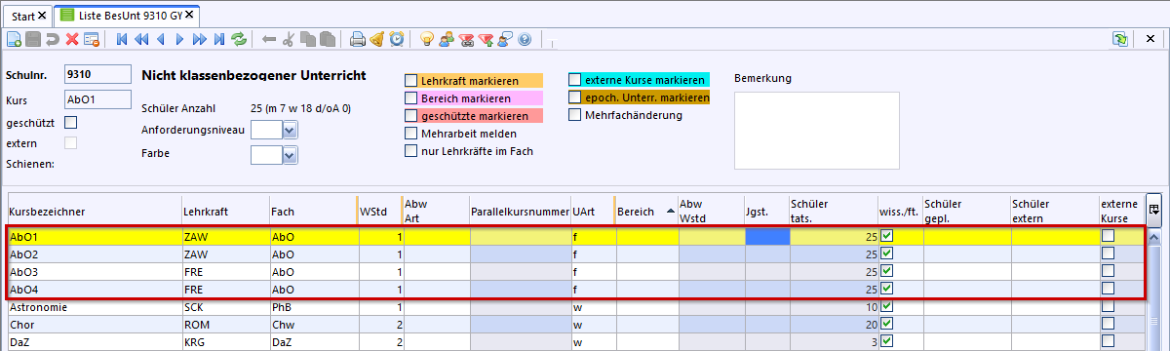Click the grey save disk icon
The image size is (1170, 351).
[33, 40]
